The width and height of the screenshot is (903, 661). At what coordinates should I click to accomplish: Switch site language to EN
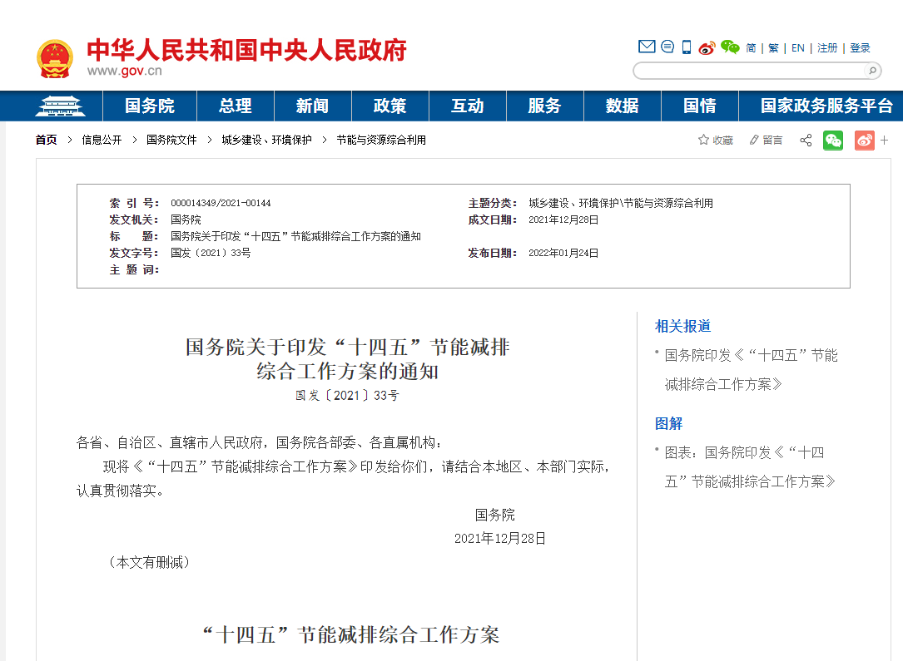797,48
